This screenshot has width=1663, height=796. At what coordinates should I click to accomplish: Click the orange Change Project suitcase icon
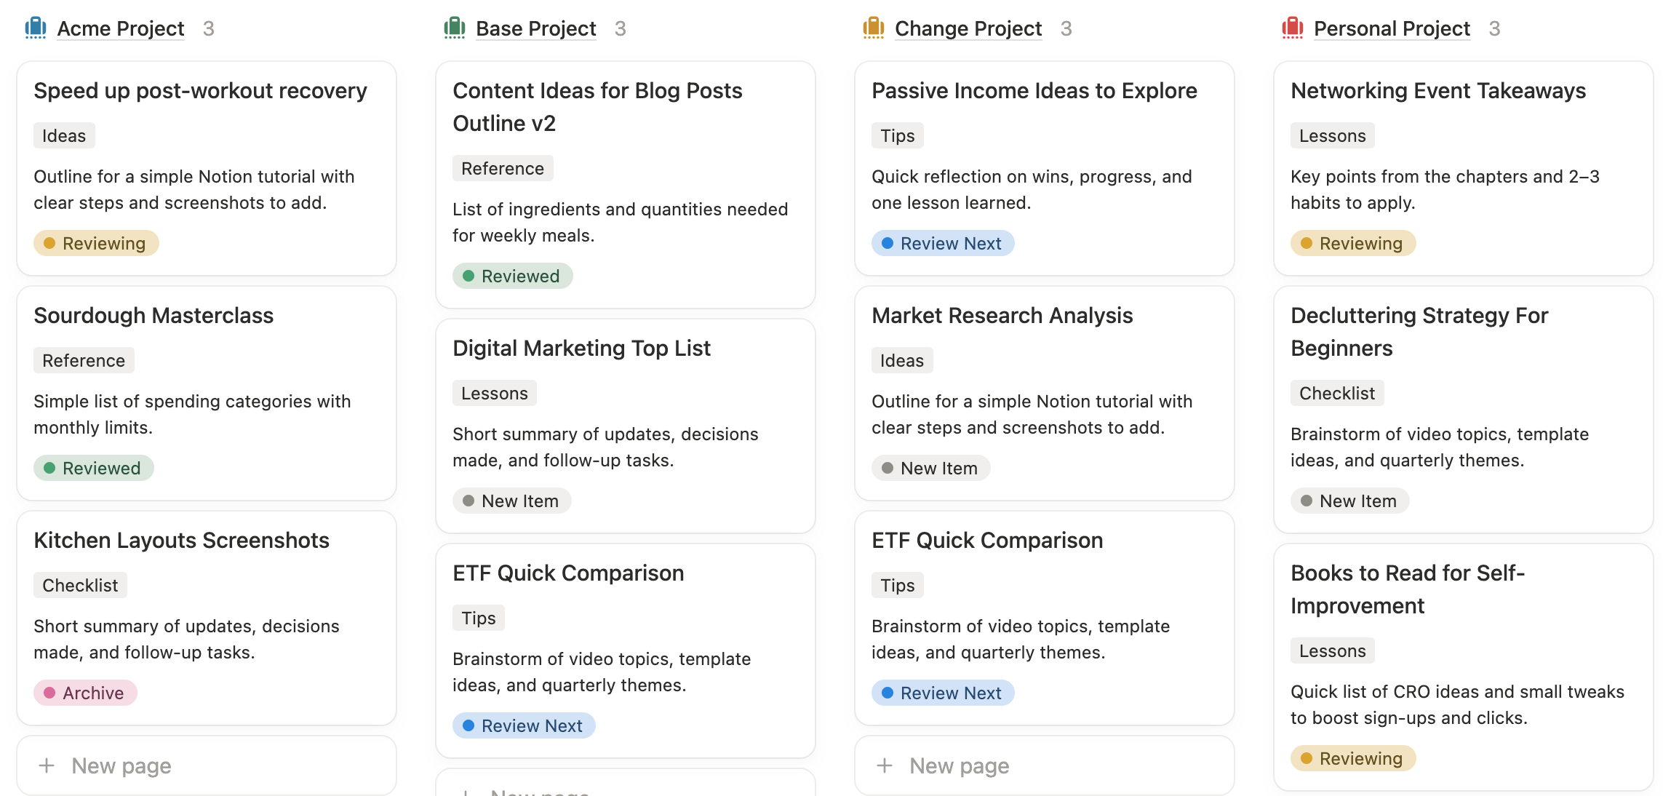[x=873, y=28]
